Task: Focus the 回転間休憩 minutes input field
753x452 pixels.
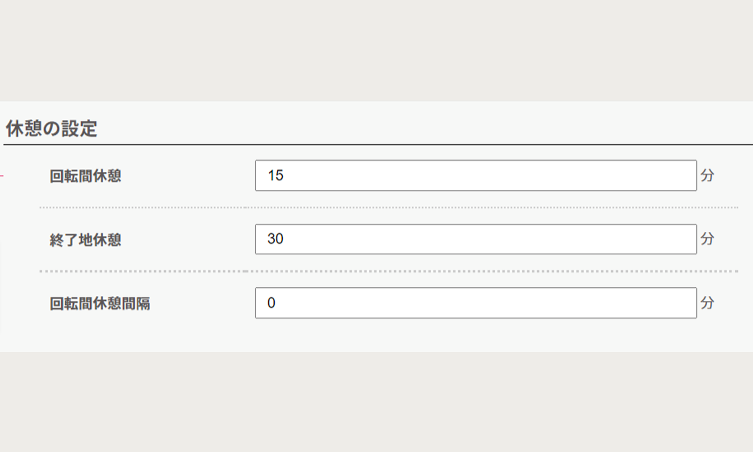Action: tap(476, 175)
